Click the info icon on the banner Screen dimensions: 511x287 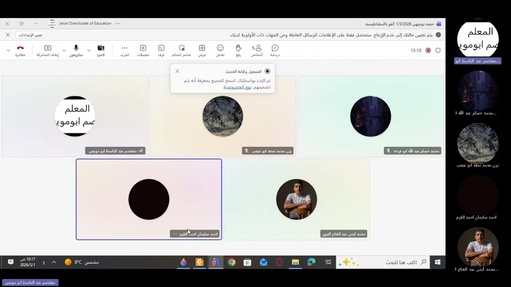tap(438, 35)
